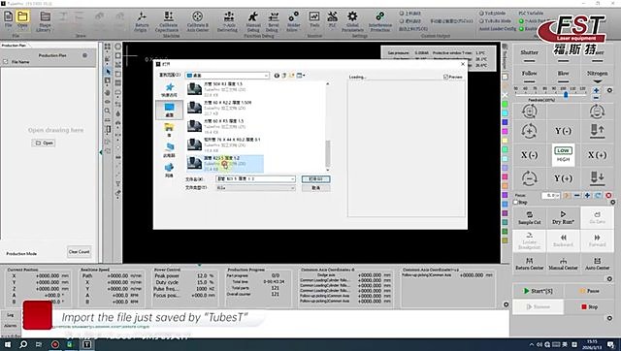621x351 pixels.
Task: Open the Bevel Debug tool
Action: coord(273,21)
